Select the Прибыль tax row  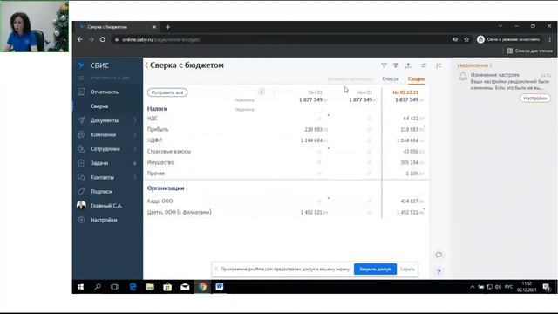[287, 129]
